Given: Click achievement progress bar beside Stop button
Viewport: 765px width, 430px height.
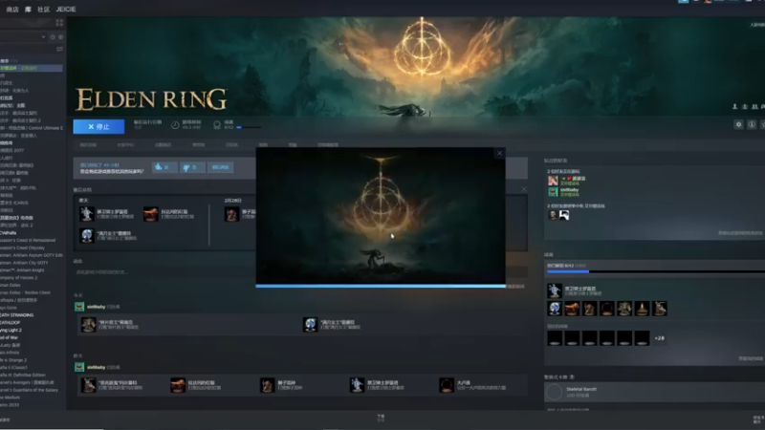Looking at the screenshot, I should point(249,127).
